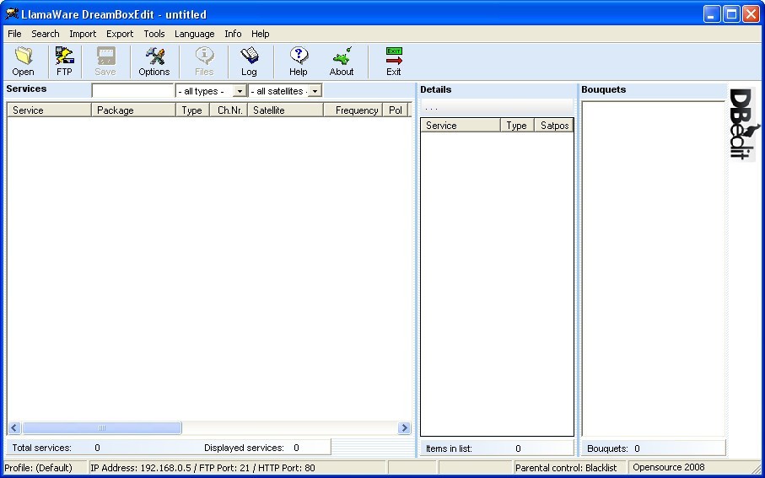This screenshot has width=765, height=478.
Task: Click the Satpos column header in Details
Action: tap(554, 126)
